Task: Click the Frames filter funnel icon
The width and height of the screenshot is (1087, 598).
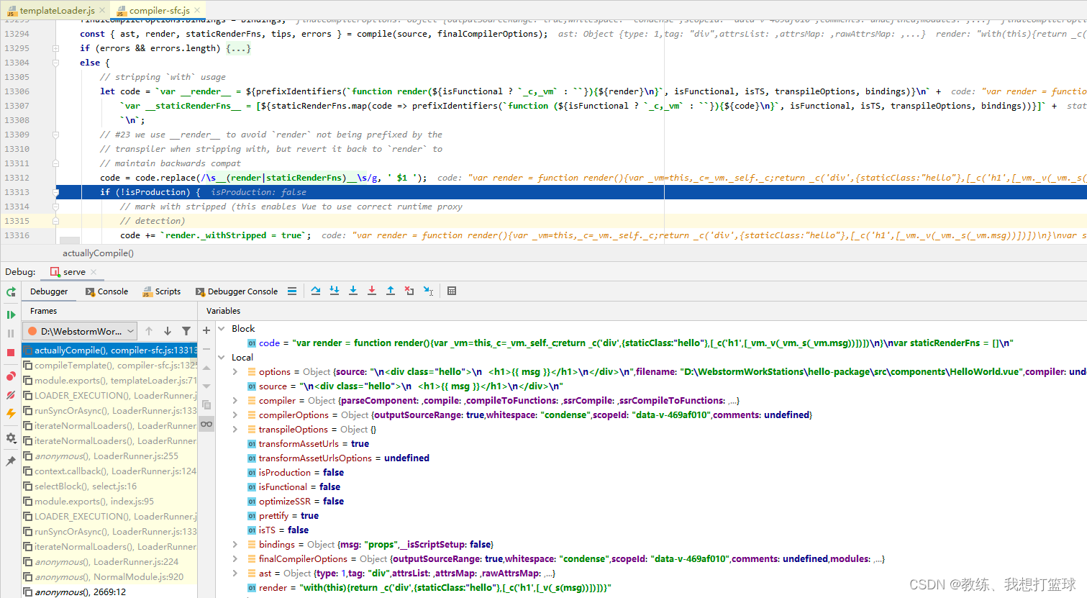Action: click(x=186, y=331)
